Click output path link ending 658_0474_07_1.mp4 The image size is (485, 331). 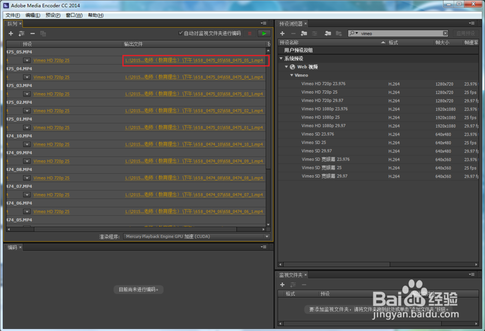tap(194, 195)
